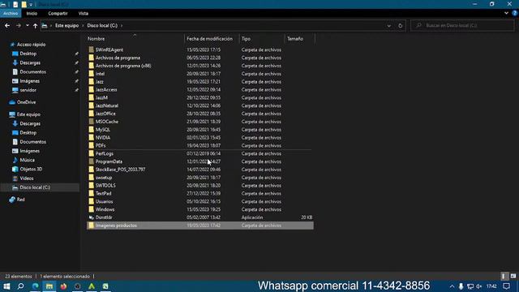Sort by Tamaño column header

(x=295, y=39)
